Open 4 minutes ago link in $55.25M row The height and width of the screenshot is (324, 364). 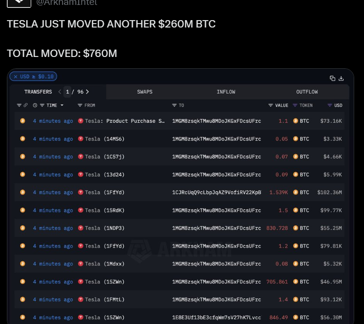(53, 228)
